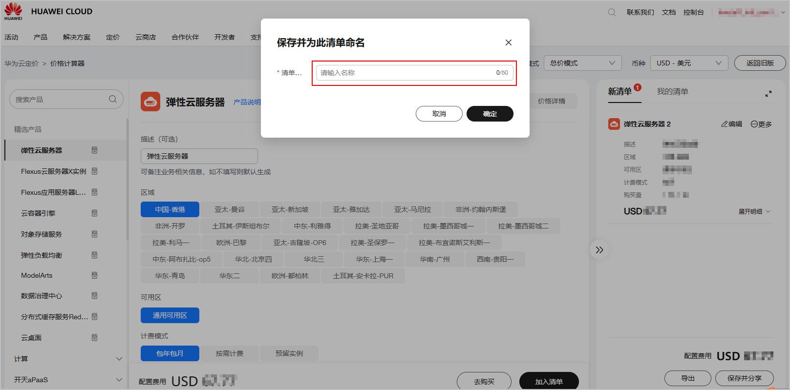Open 产品说明 link

247,102
